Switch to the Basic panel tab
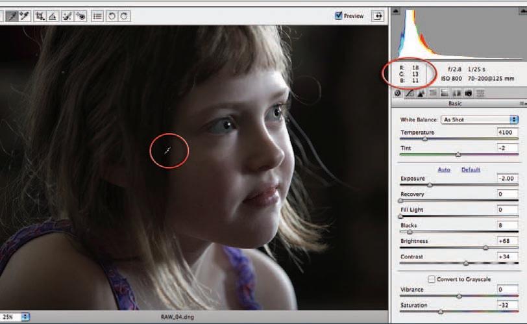This screenshot has height=324, width=527. click(398, 93)
